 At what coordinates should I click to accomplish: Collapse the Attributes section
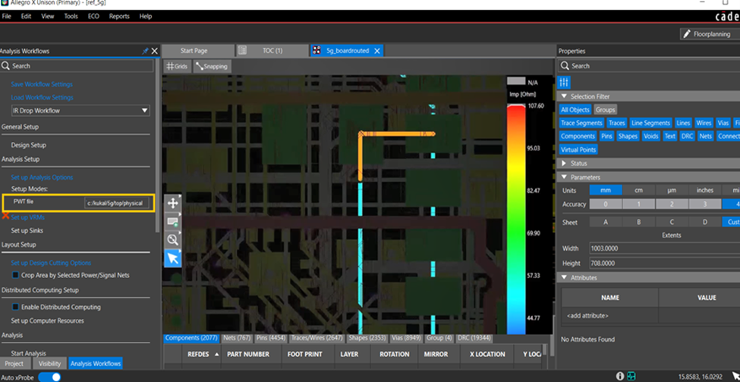tap(564, 278)
